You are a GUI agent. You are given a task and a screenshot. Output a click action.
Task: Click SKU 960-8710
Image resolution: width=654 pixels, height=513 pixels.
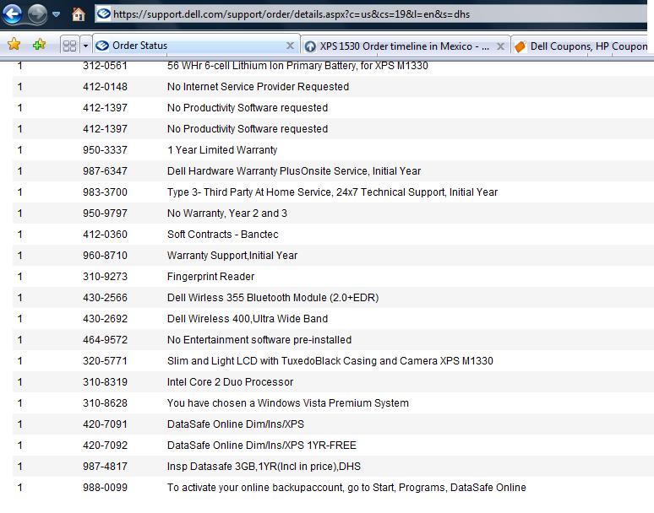click(105, 256)
